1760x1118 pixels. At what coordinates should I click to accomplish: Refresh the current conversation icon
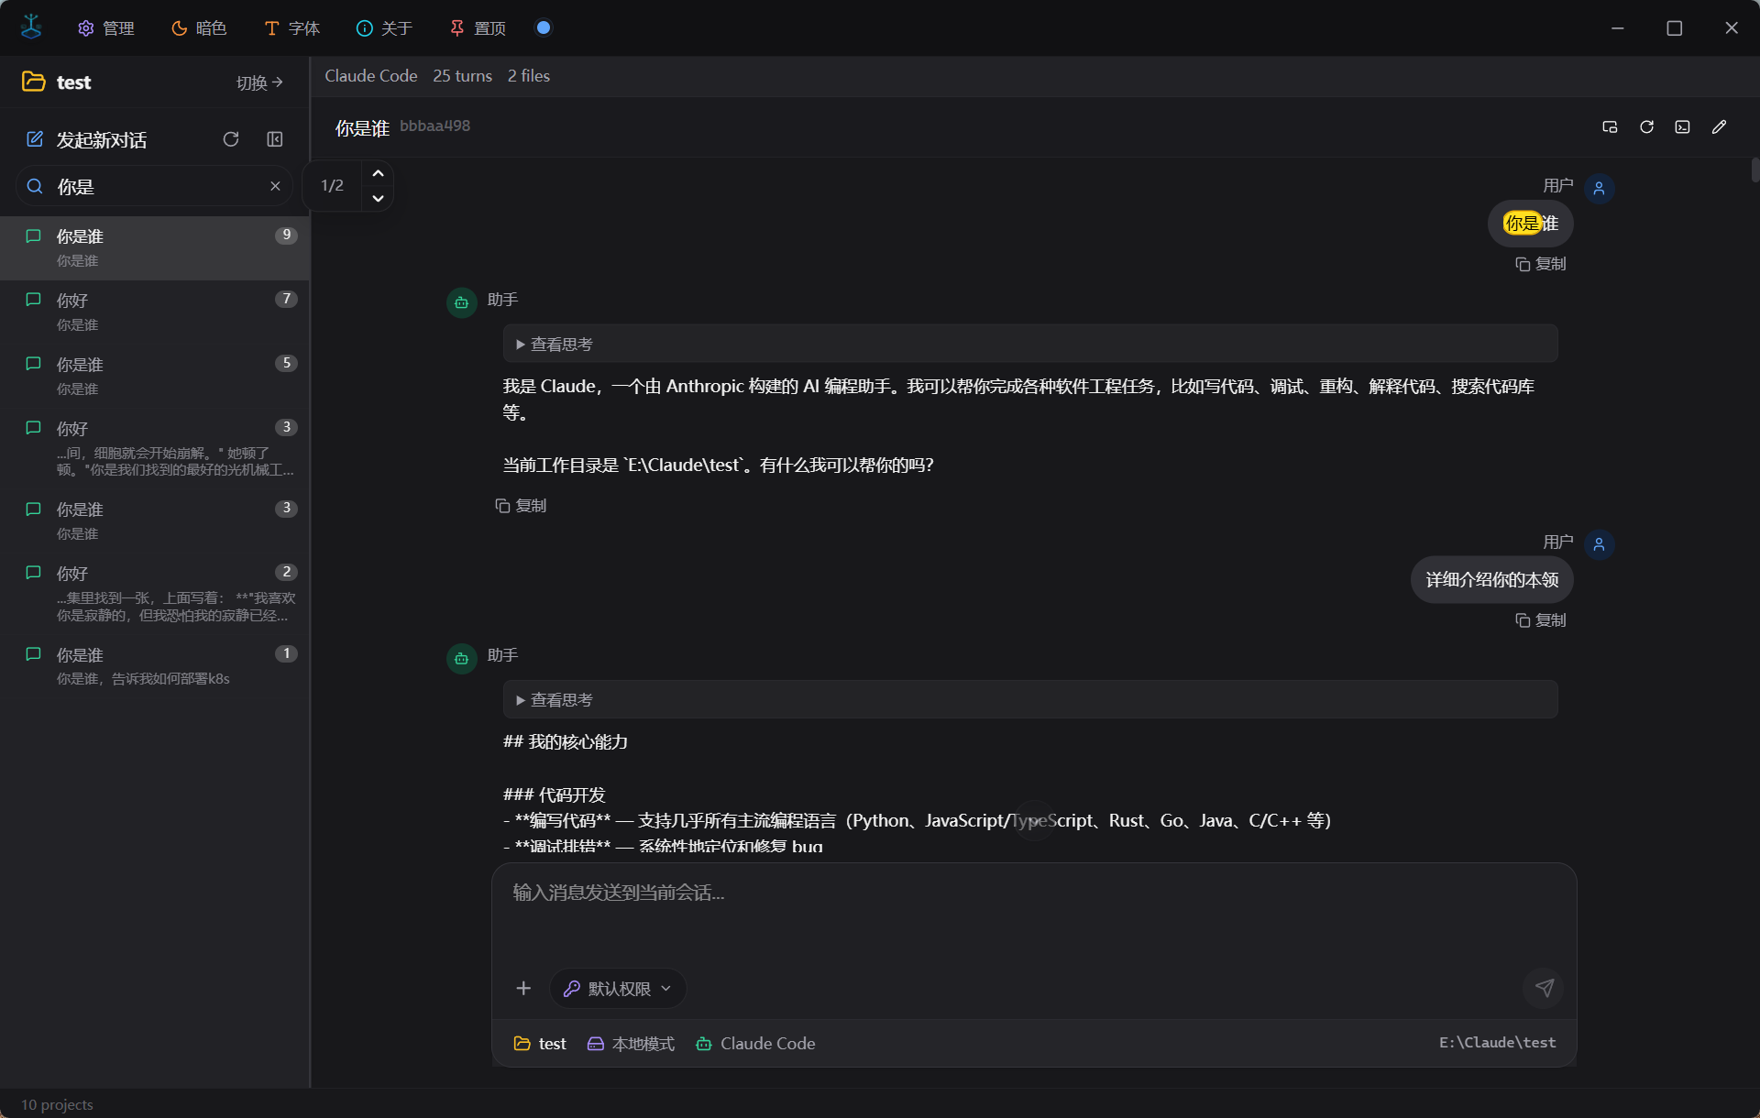click(x=1646, y=127)
